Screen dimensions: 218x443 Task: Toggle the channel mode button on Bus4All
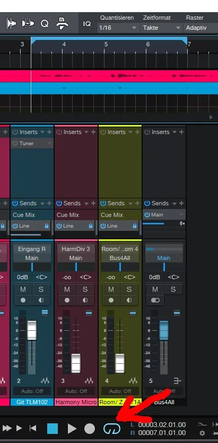click(155, 300)
